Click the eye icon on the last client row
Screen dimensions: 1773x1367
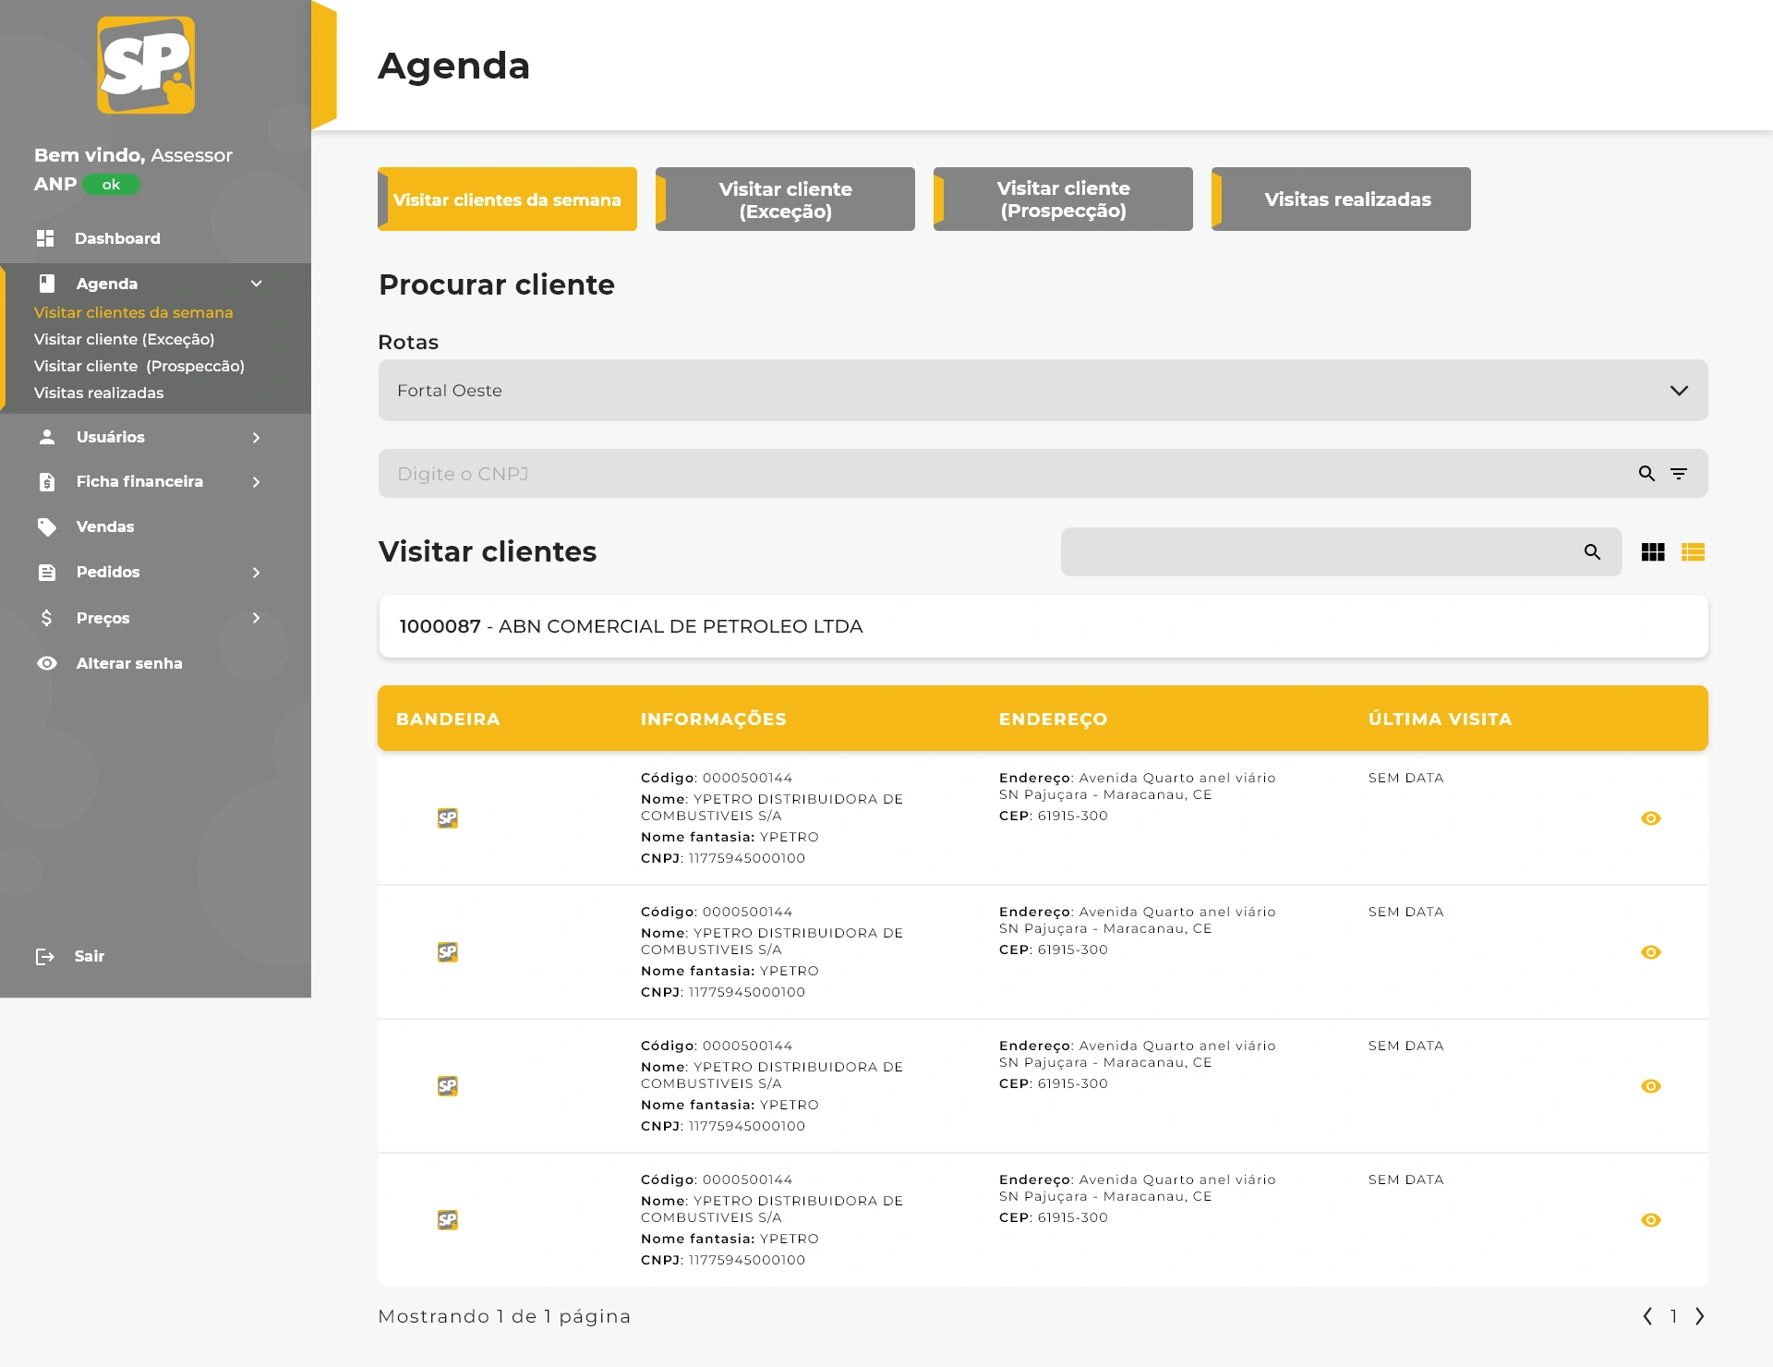1651,1220
